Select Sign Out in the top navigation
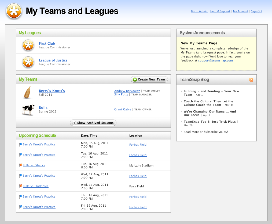This screenshot has width=272, height=224. pyautogui.click(x=256, y=11)
